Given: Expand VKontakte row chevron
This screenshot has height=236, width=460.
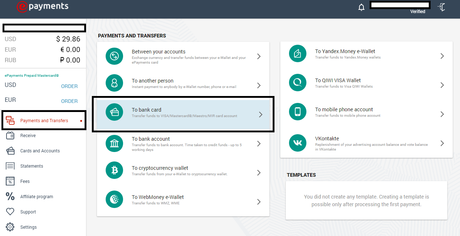Looking at the screenshot, I should point(442,143).
